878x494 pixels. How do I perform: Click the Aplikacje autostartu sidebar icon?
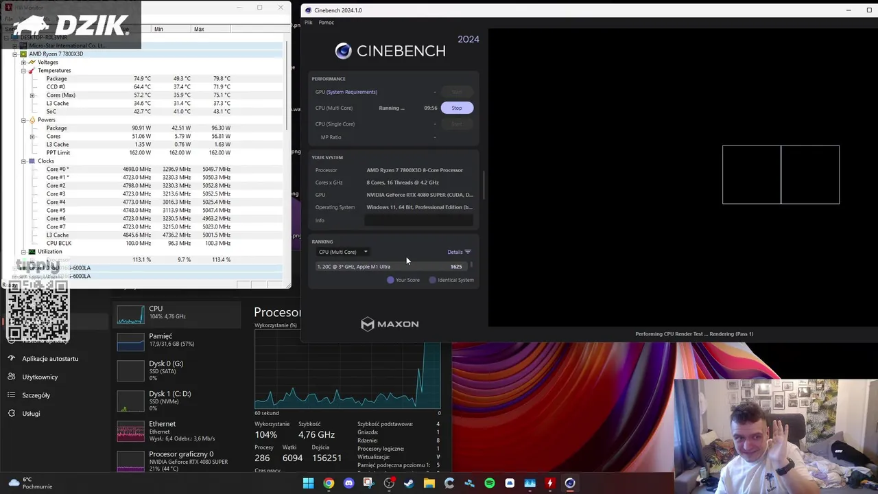[11, 358]
